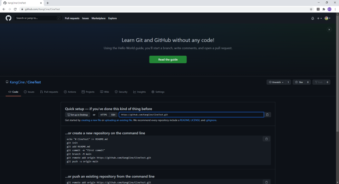Open the Chrome three-dot menu

[335, 9]
